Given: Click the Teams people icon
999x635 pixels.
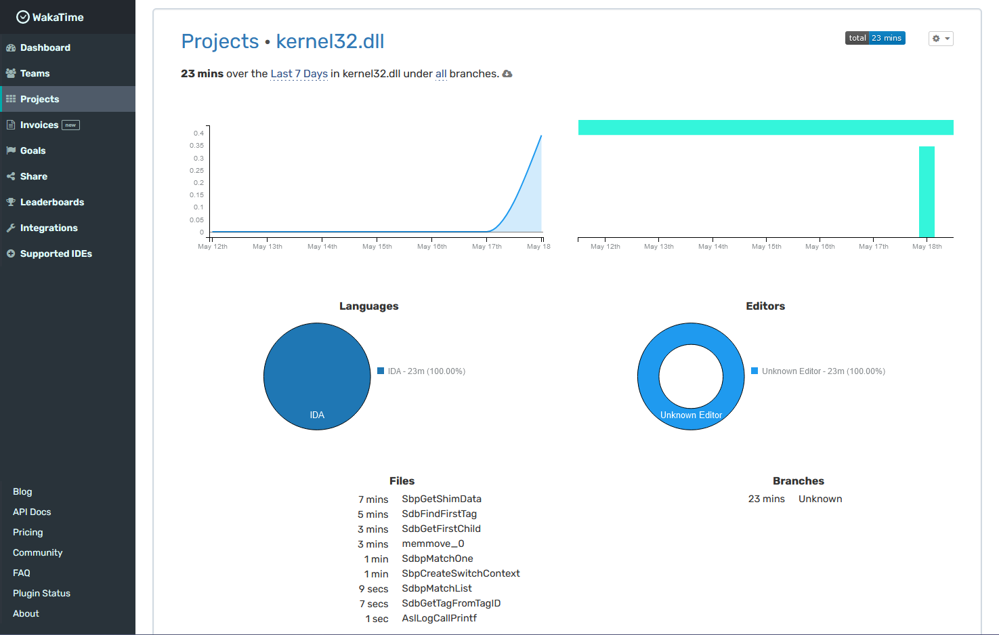Looking at the screenshot, I should click(11, 73).
